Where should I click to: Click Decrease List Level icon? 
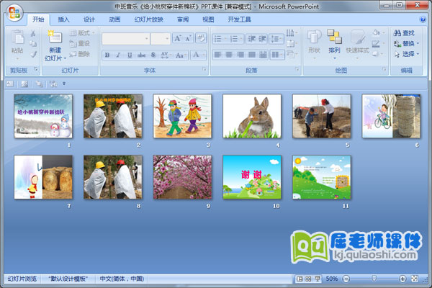pos(251,39)
